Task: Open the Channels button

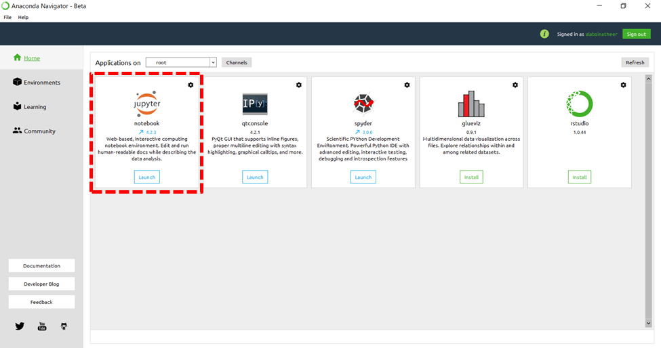Action: [237, 62]
